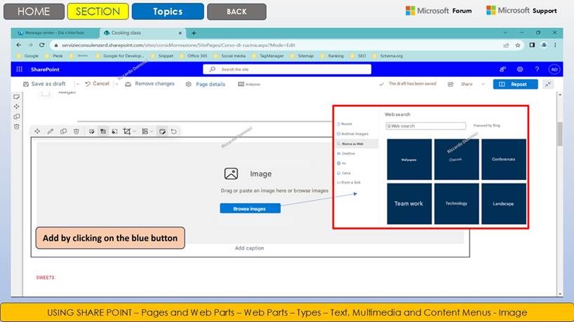Select From a link in picker sidebar
574x322 pixels.
[x=349, y=183]
